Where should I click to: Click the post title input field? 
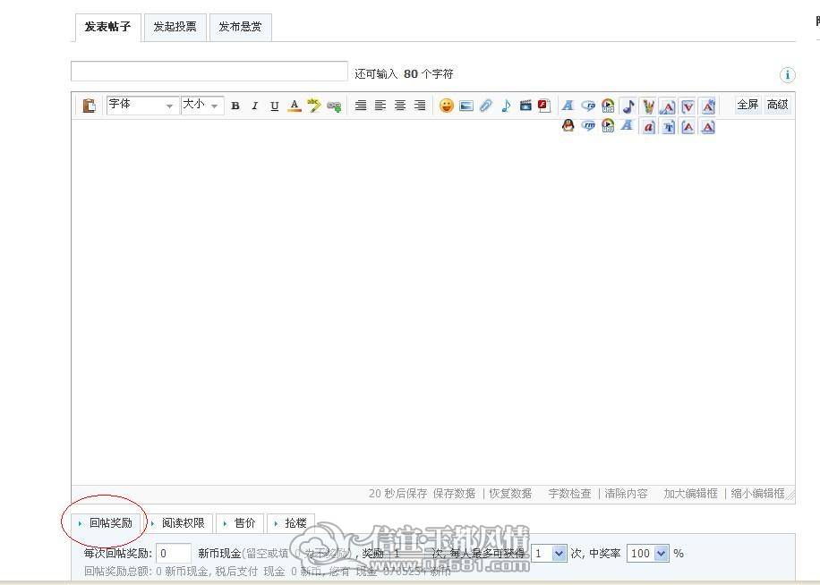(x=209, y=72)
